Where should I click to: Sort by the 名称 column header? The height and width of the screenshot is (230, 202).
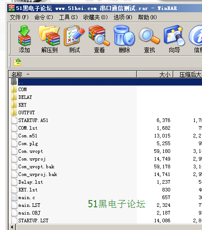point(73,74)
